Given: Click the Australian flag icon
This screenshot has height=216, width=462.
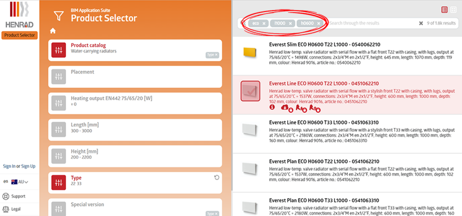Looking at the screenshot, I should click(14, 182).
